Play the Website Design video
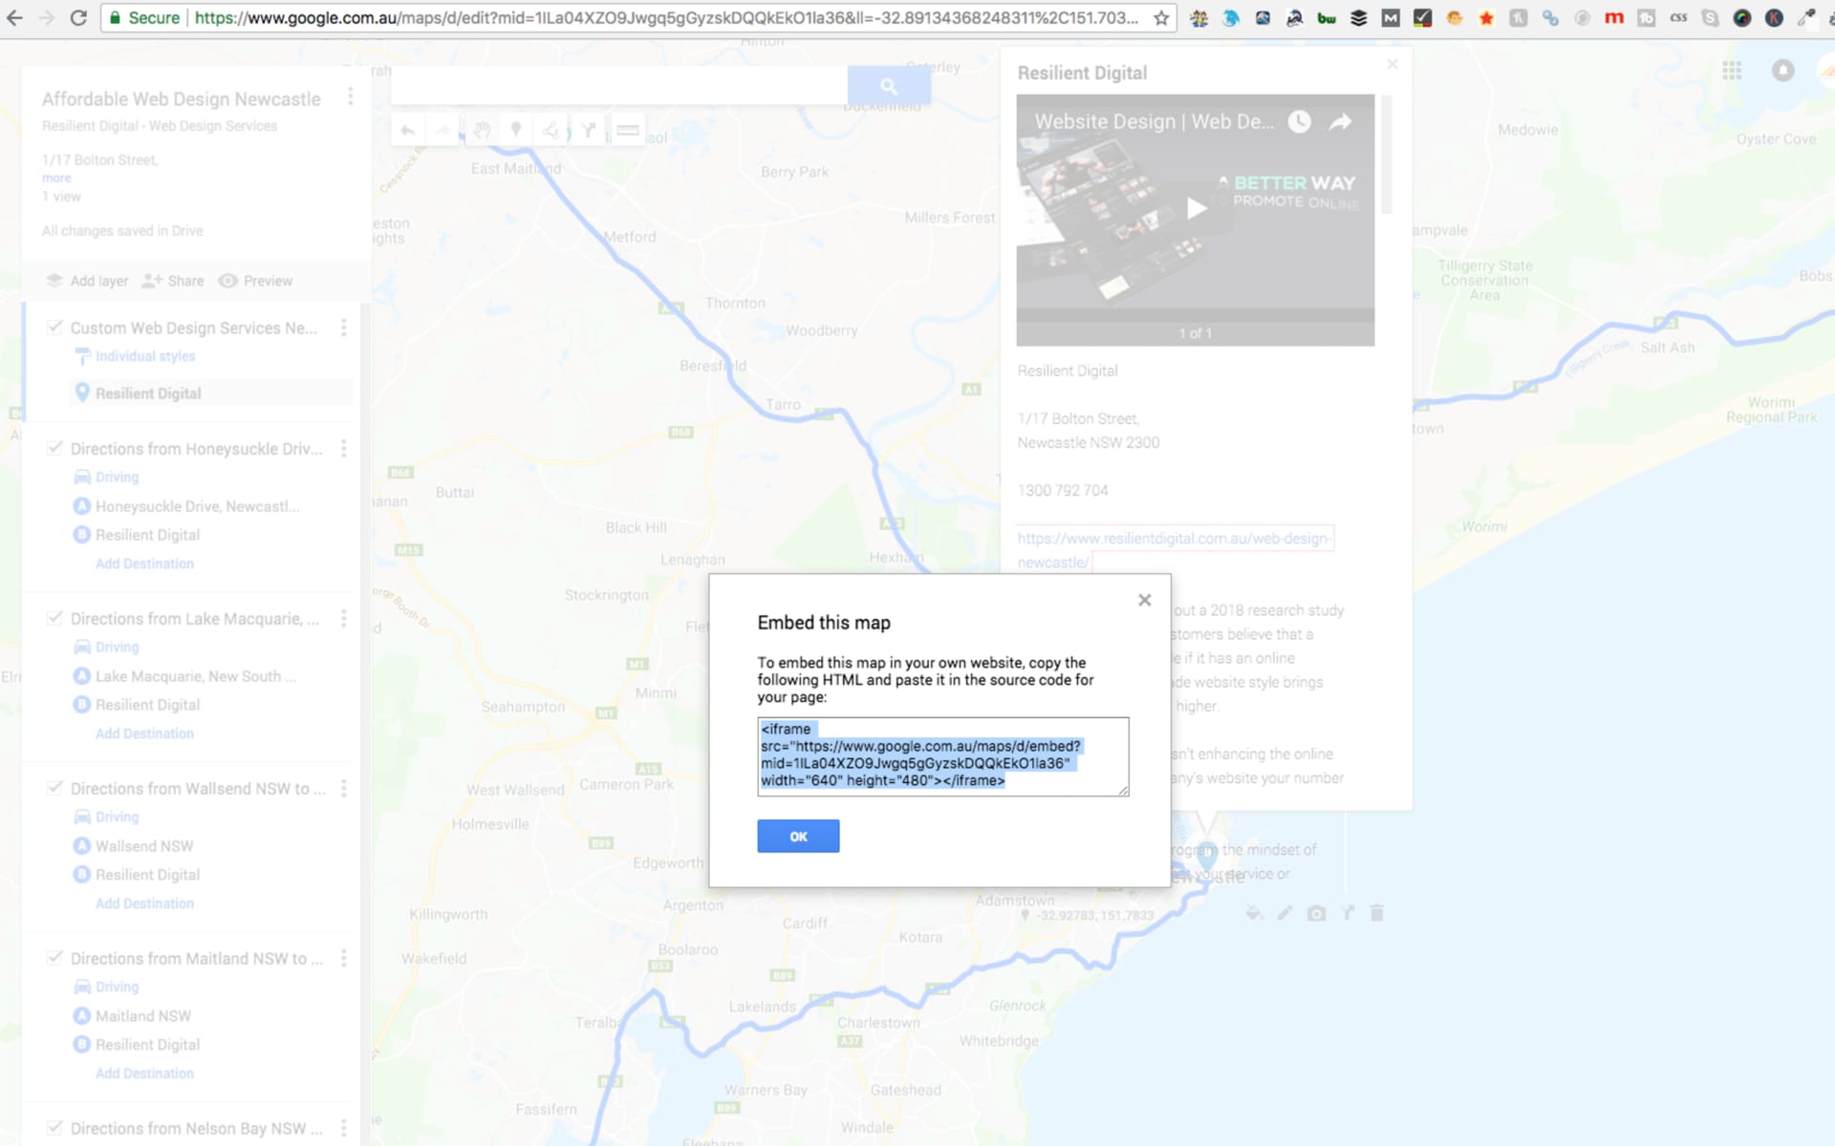 pyautogui.click(x=1197, y=207)
